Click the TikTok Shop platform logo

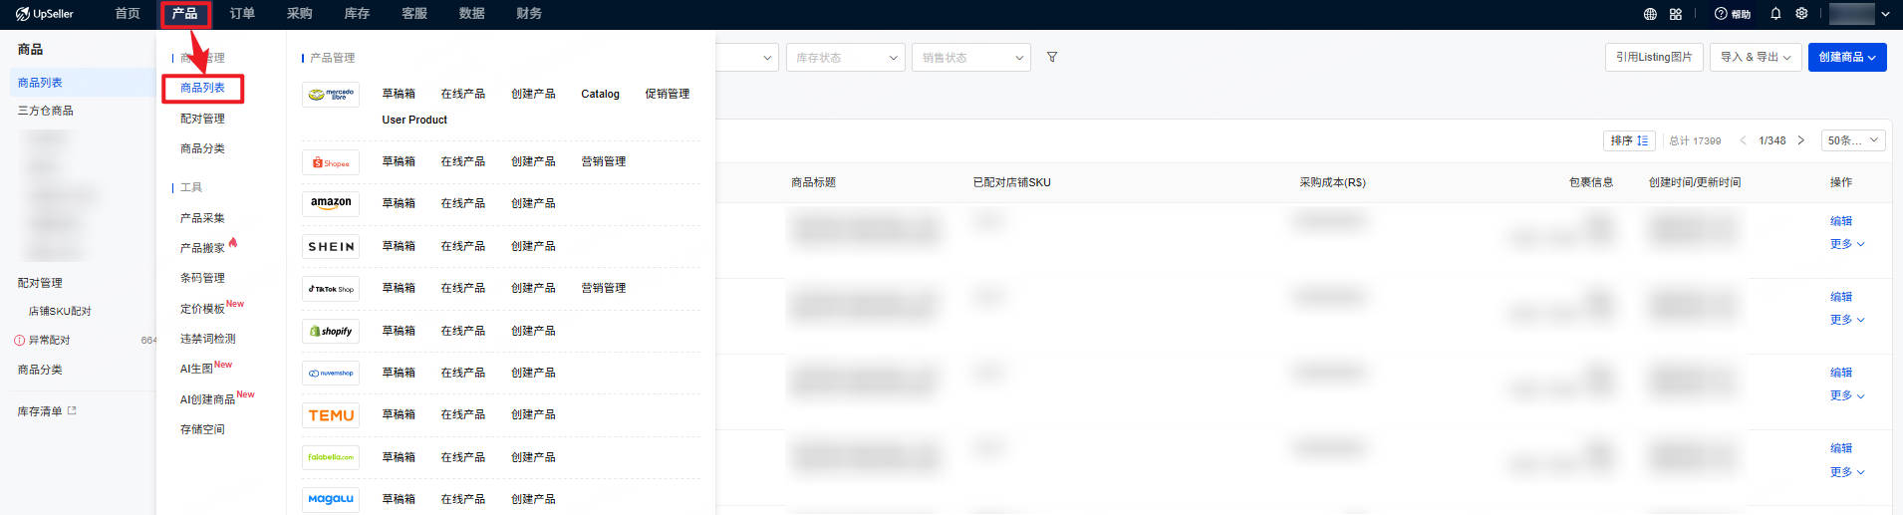coord(331,289)
